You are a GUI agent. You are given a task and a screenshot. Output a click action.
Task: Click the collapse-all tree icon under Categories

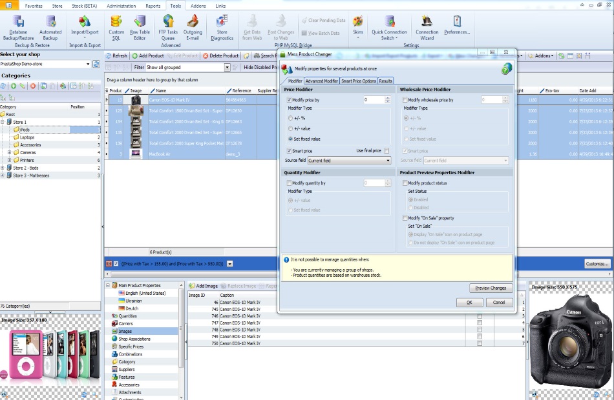pyautogui.click(x=12, y=98)
